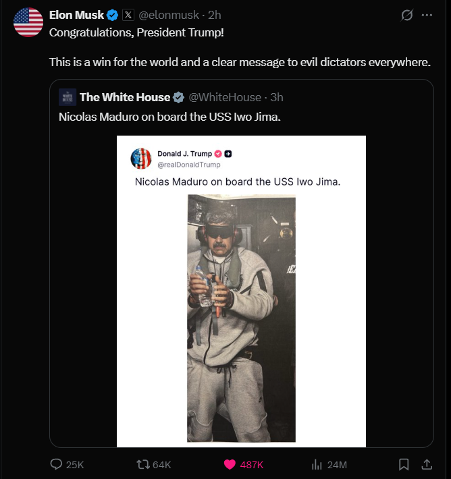The height and width of the screenshot is (479, 451).
Task: Open the @elonmusk handle link
Action: click(168, 15)
